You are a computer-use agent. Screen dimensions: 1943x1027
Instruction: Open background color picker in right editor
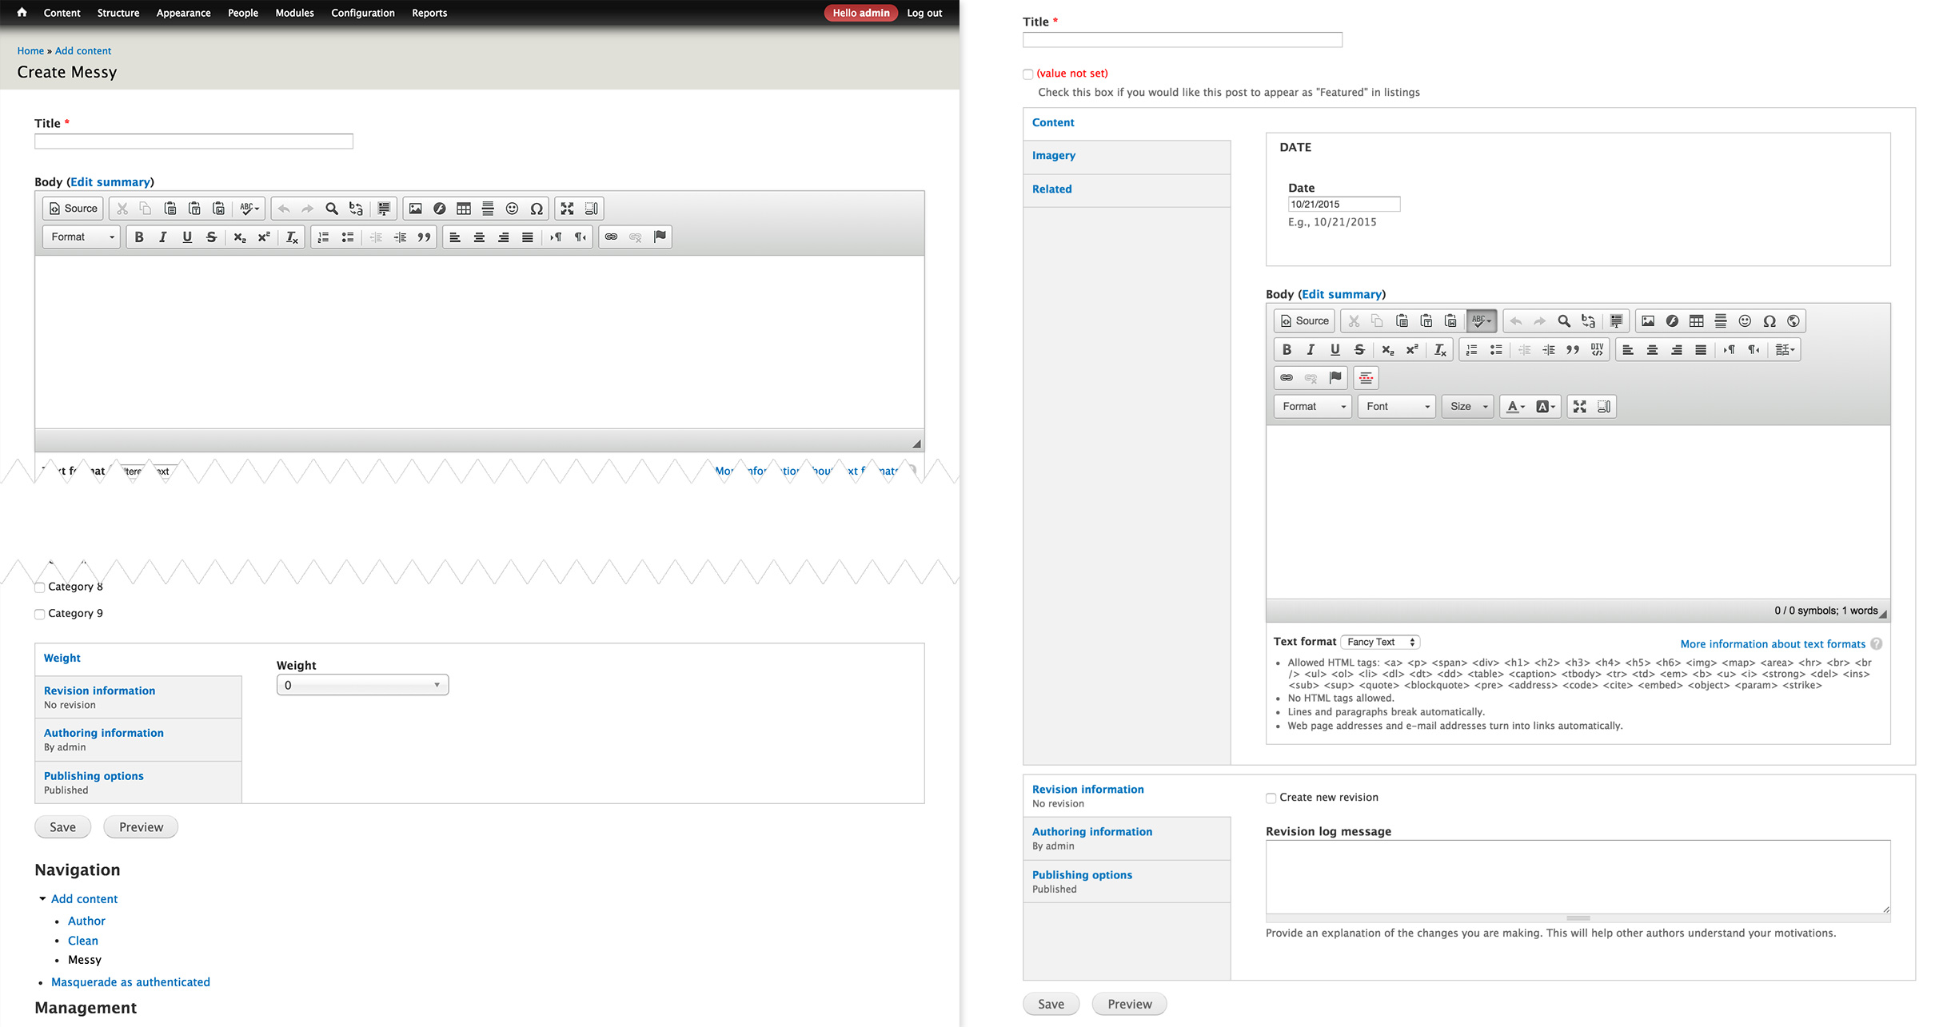(x=1546, y=407)
